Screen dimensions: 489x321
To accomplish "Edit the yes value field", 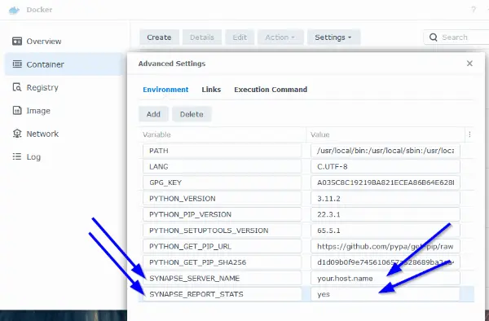I will [385, 294].
